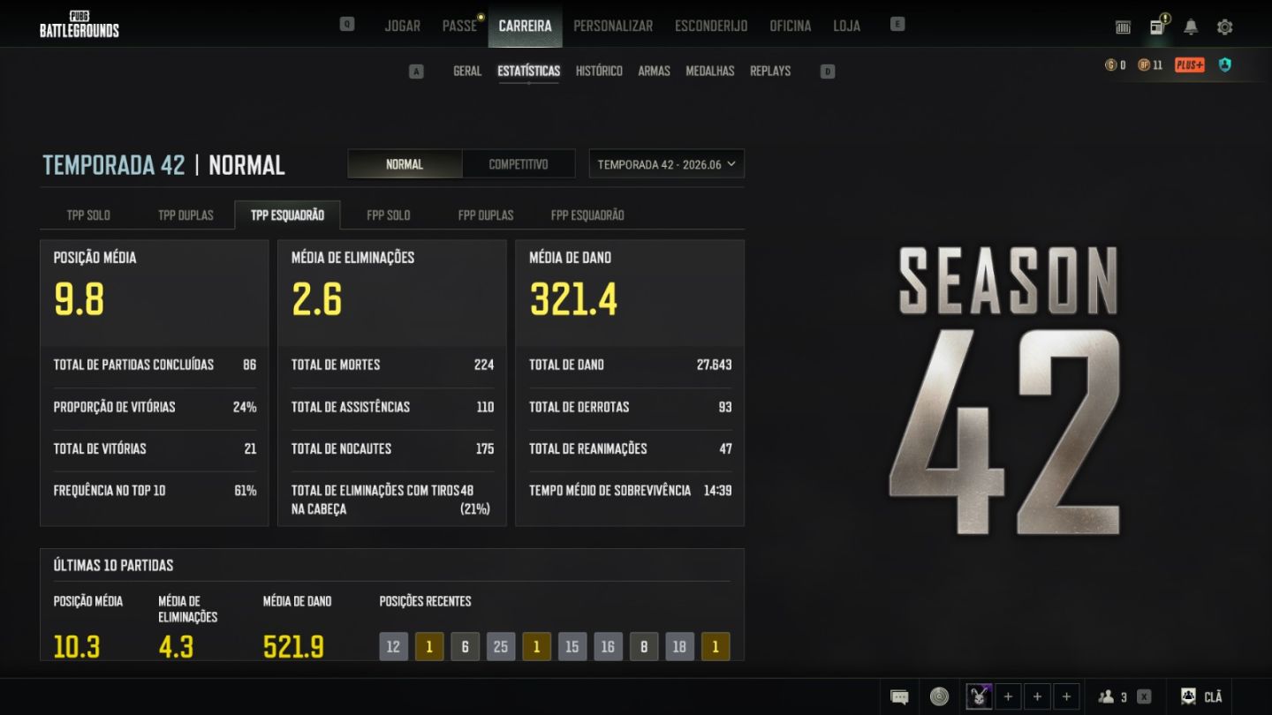Select the FPP Solo tab
Image resolution: width=1272 pixels, height=715 pixels.
(x=389, y=215)
